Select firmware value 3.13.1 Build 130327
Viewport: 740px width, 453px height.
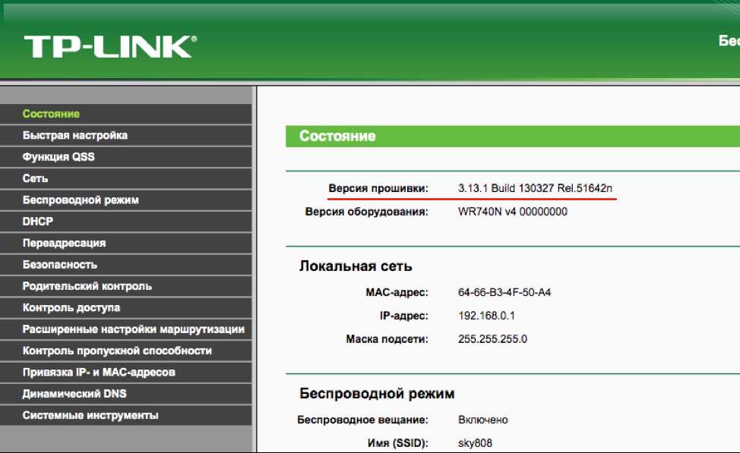click(535, 188)
